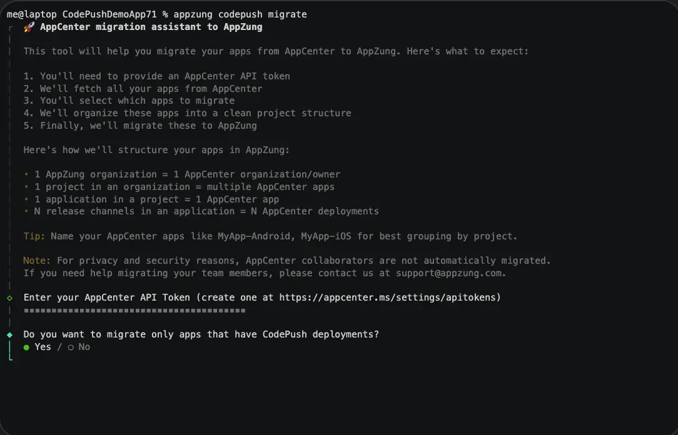Click the 'me@laptop CodePushDemoApp71' shell prompt
Viewport: 678px width, 435px height.
[82, 14]
